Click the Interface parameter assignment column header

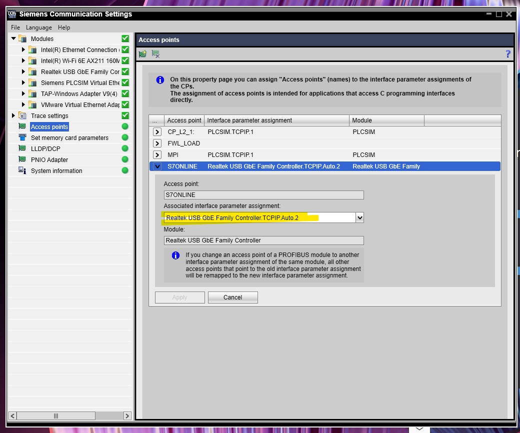(x=276, y=120)
